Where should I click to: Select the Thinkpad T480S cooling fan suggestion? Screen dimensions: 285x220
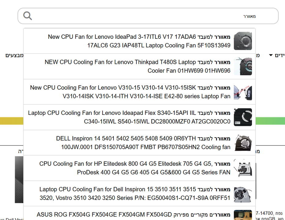pyautogui.click(x=139, y=66)
